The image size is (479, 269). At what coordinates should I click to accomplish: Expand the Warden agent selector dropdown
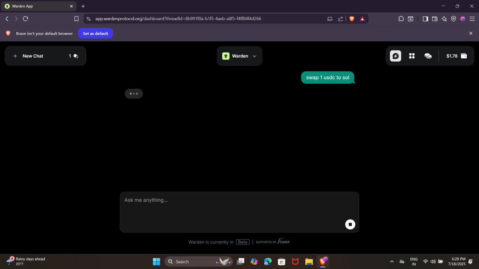click(239, 56)
